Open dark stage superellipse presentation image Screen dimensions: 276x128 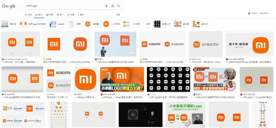[x=140, y=115]
